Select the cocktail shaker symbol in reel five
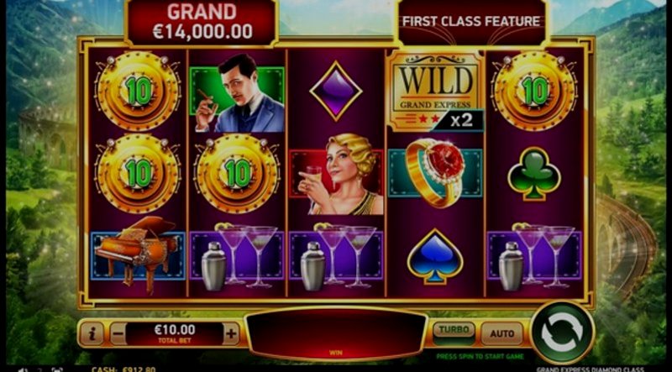The width and height of the screenshot is (672, 372). [511, 266]
